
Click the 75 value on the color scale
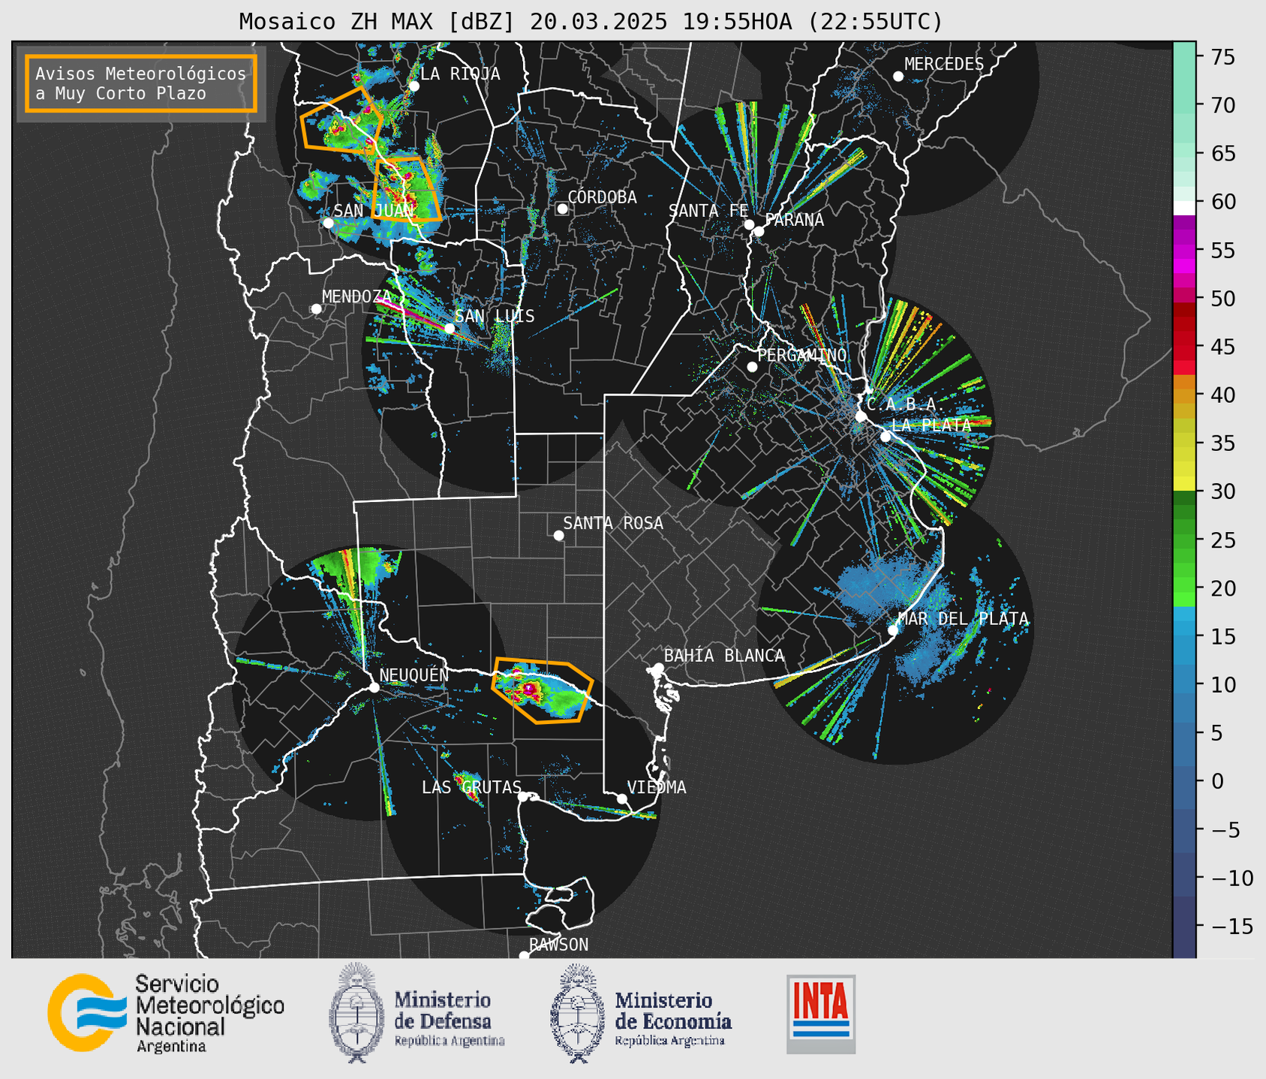1223,57
